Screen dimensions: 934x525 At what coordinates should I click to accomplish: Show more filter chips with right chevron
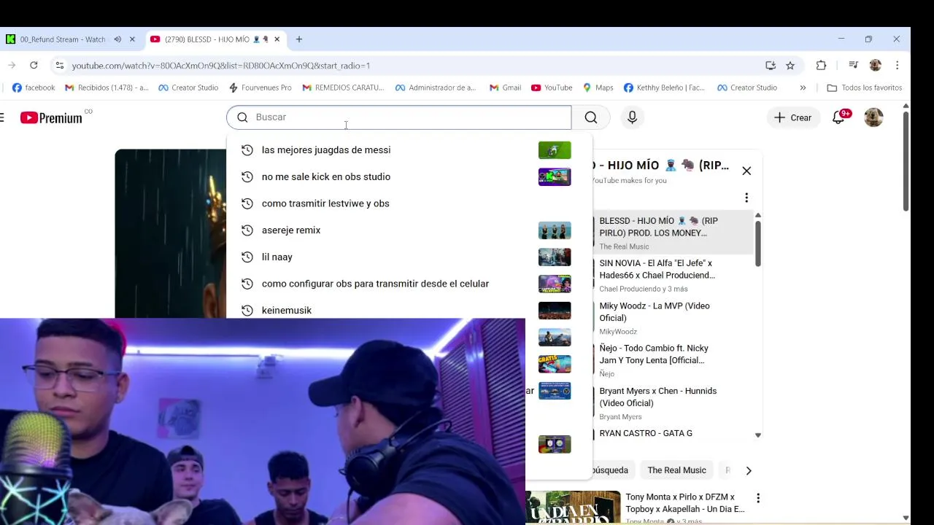[x=748, y=470]
